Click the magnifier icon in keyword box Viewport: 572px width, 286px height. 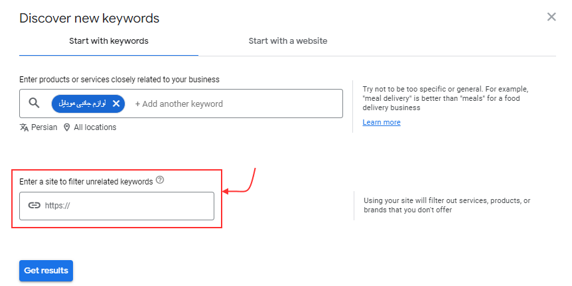click(x=35, y=104)
